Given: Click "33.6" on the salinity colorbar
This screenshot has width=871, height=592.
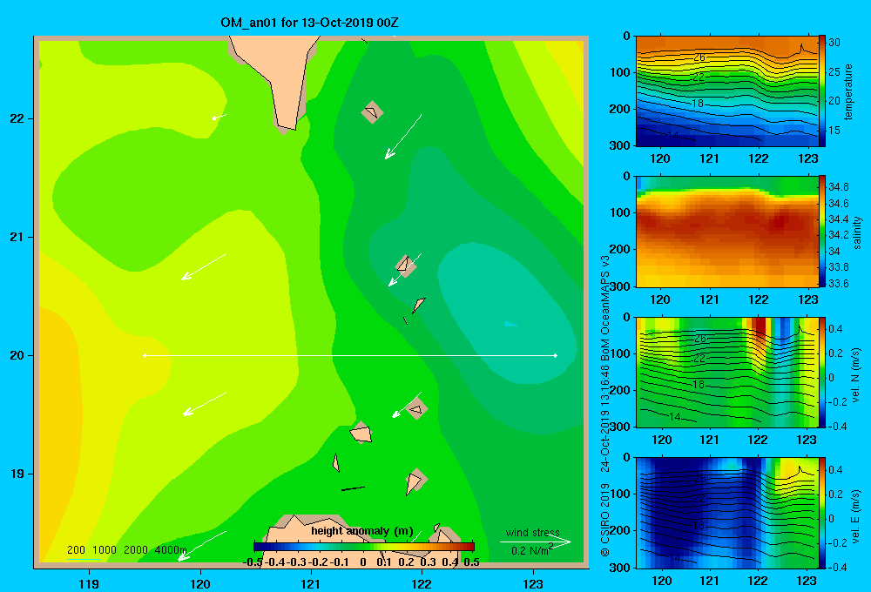Looking at the screenshot, I should 838,283.
